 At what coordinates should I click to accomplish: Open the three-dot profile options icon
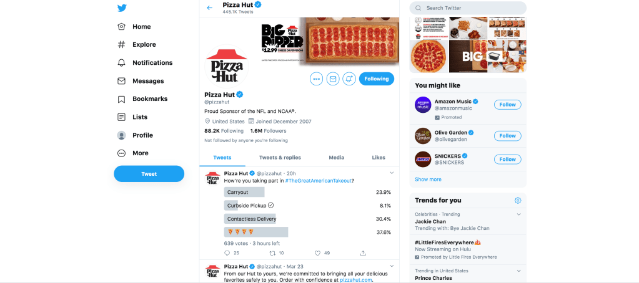316,79
